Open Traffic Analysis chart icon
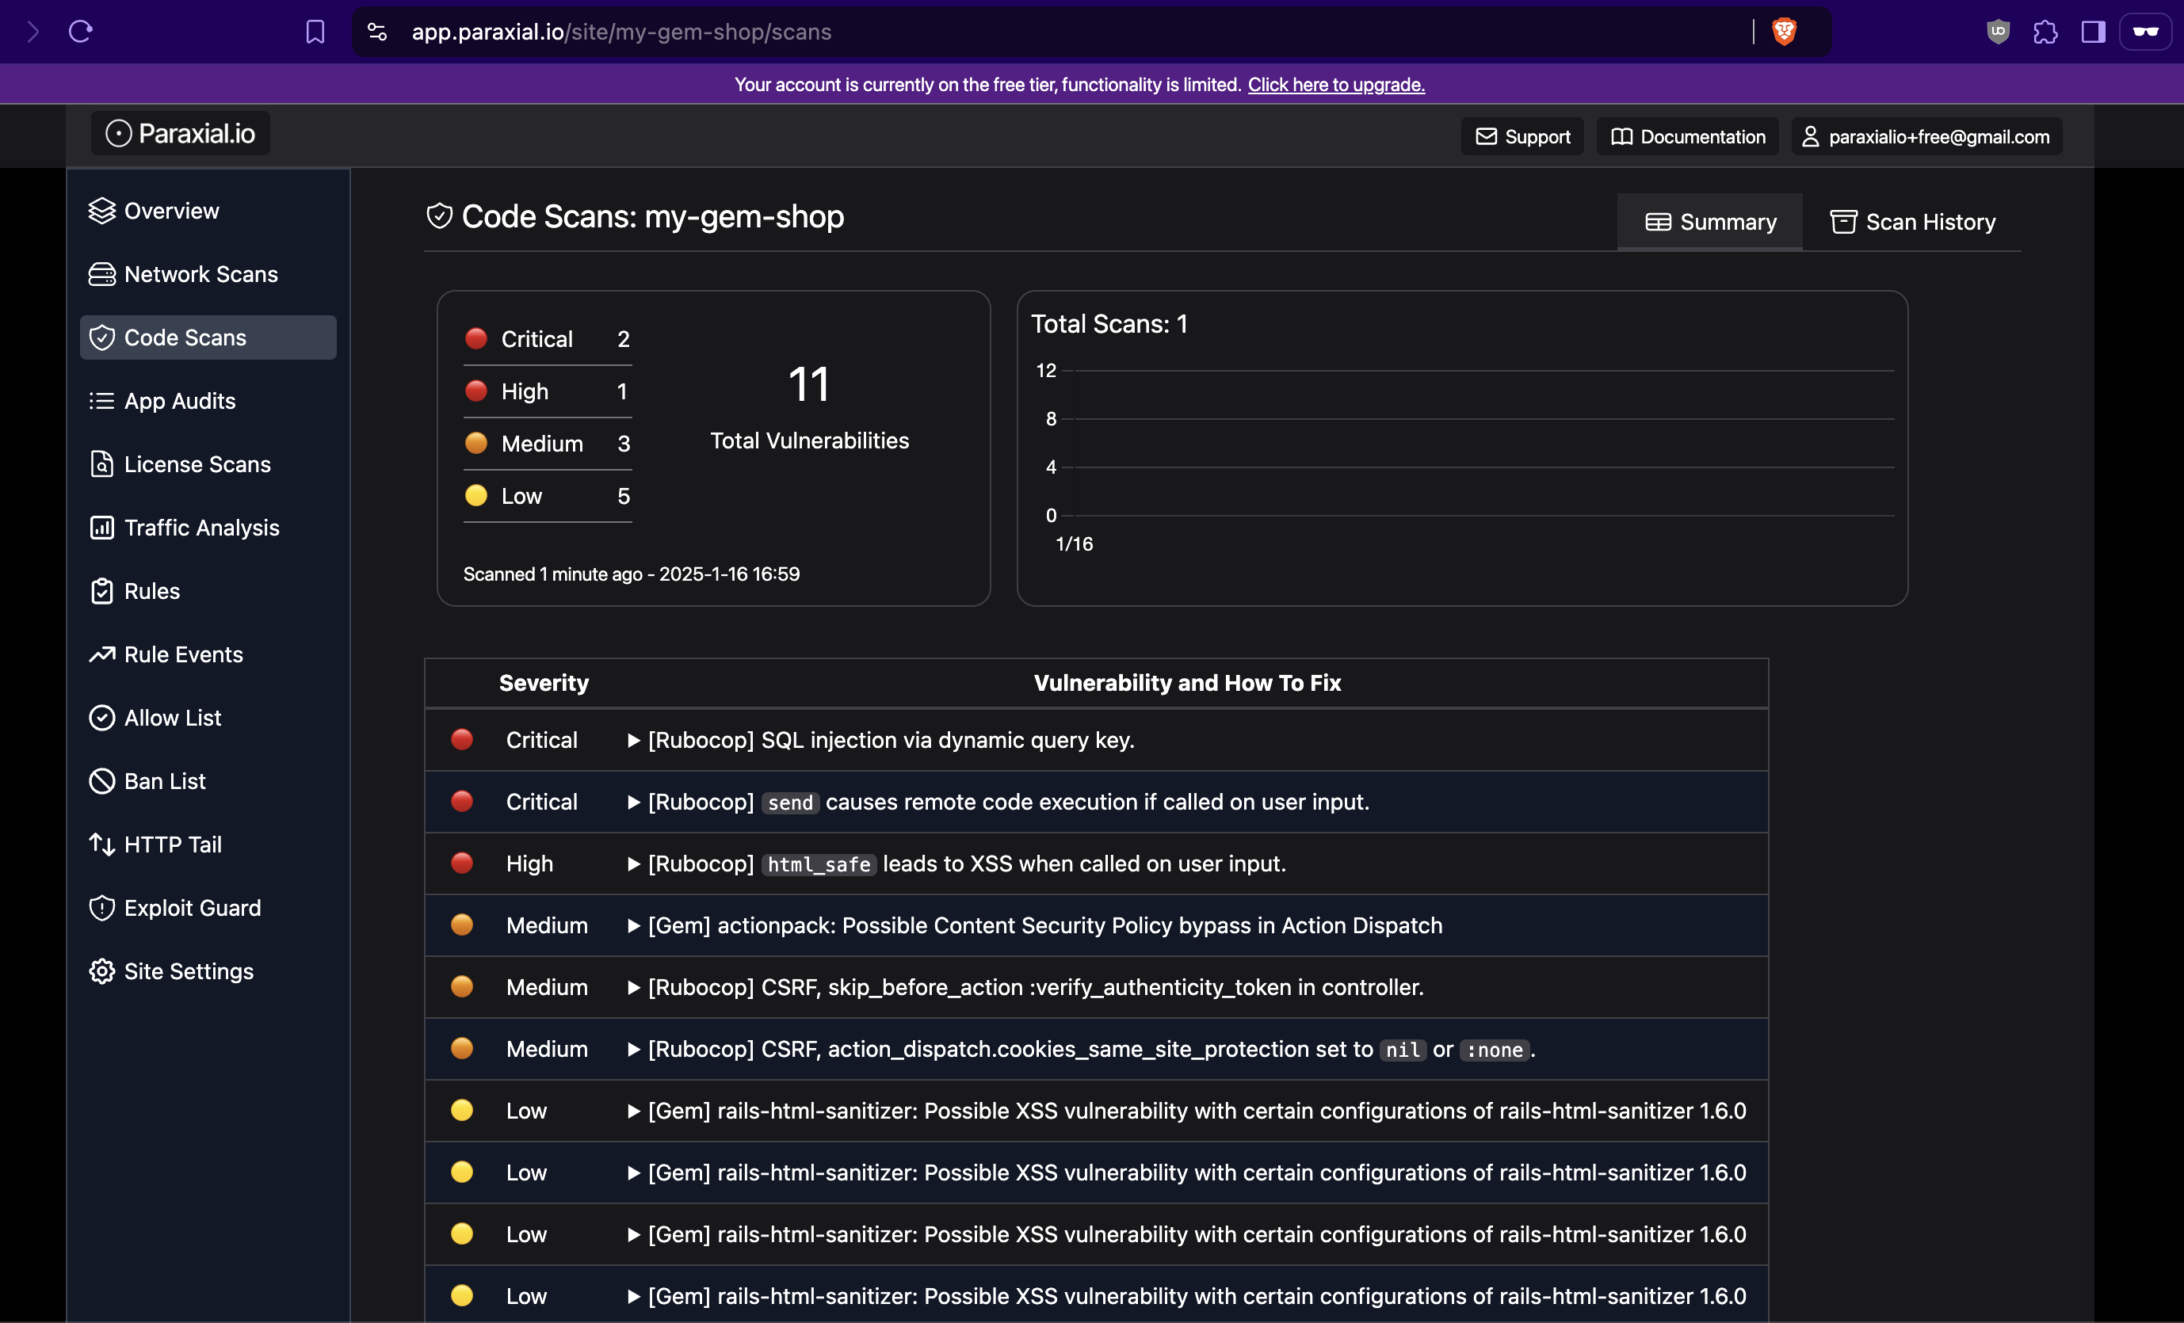 [x=102, y=528]
